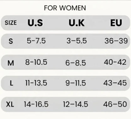
Task: Click the U.S column header
Action: click(35, 23)
